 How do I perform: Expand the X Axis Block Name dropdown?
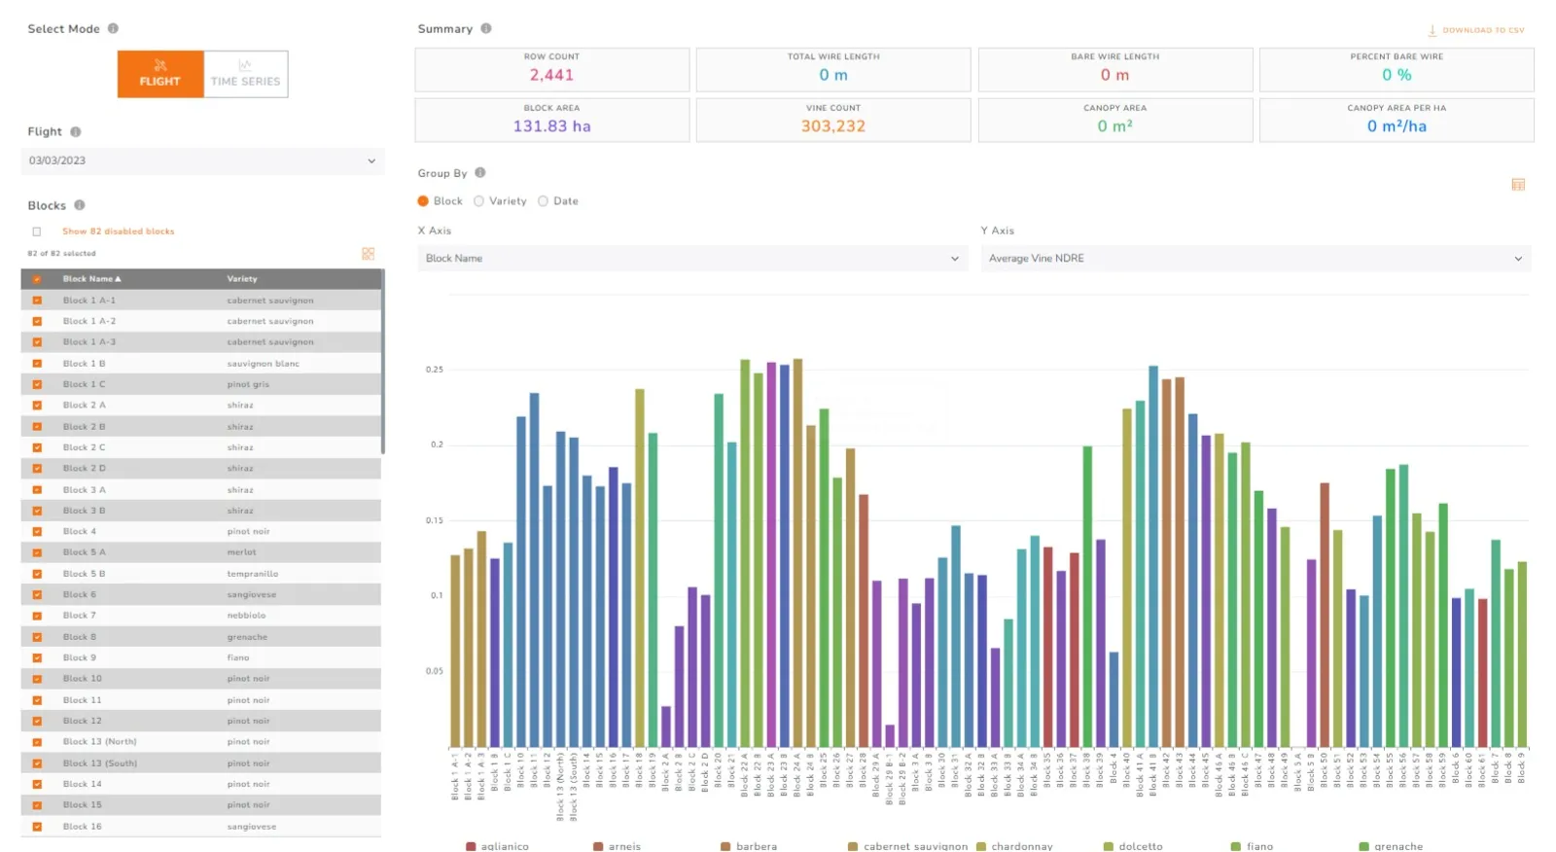coord(691,259)
